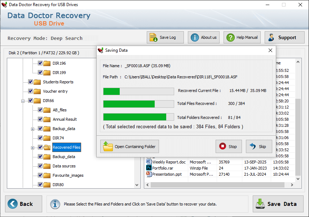This screenshot has height=217, width=309.
Task: Collapse the DIR66 tree node
Action: coord(23,101)
